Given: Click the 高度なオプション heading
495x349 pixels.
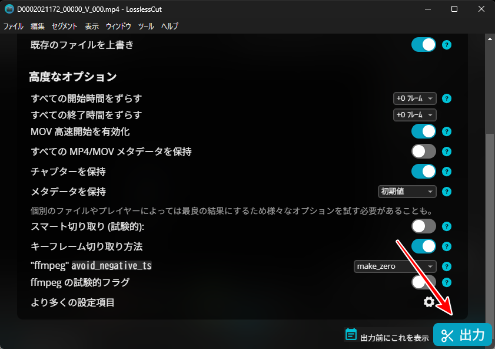Looking at the screenshot, I should tap(73, 77).
